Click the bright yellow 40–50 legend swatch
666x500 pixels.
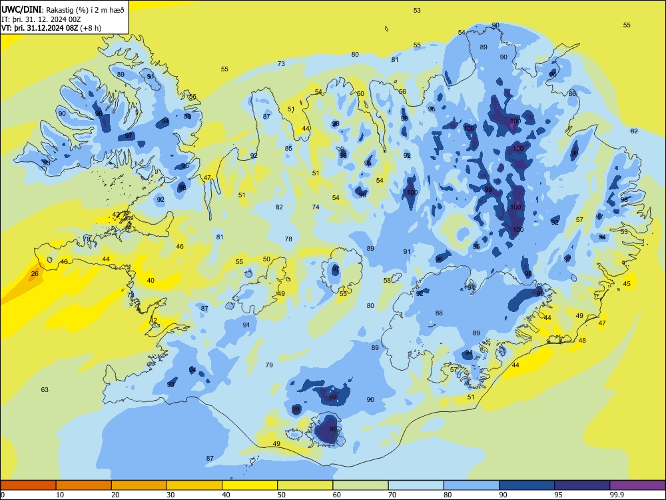(x=250, y=485)
